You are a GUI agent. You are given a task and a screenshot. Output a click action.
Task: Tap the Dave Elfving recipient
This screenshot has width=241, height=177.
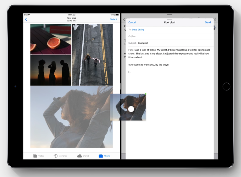(138, 30)
